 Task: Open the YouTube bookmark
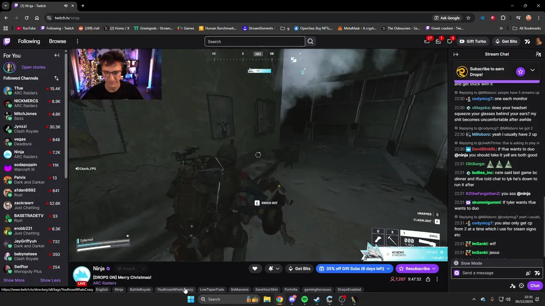tap(26, 28)
